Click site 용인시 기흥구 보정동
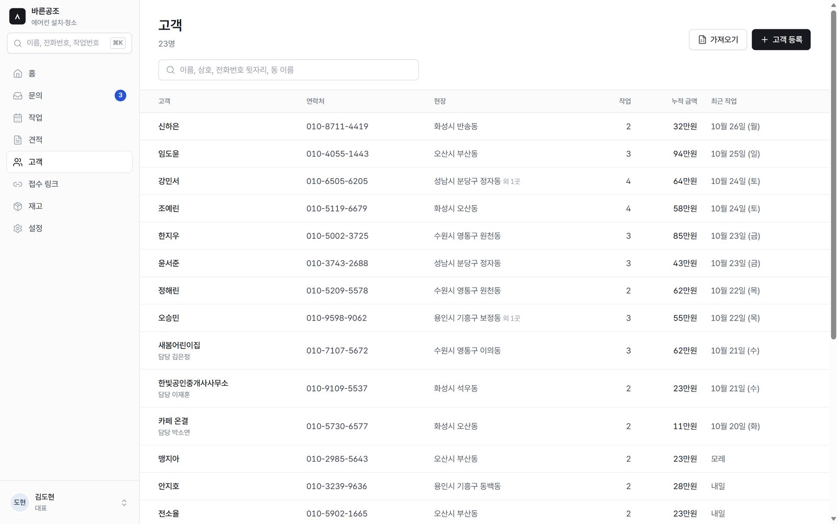The image size is (838, 524). [x=467, y=318]
